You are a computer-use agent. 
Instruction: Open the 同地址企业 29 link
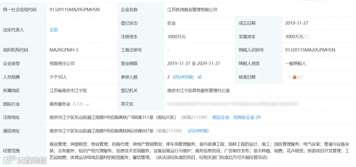(247, 117)
